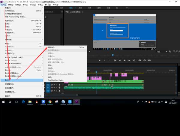
Task: Click the A3 track microphone icon
Action: [59, 91]
